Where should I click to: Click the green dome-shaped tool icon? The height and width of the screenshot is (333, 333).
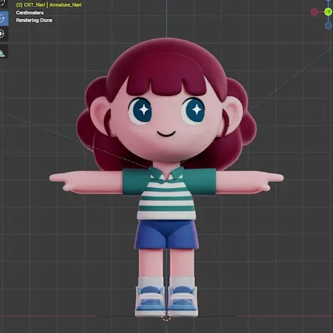[3, 52]
